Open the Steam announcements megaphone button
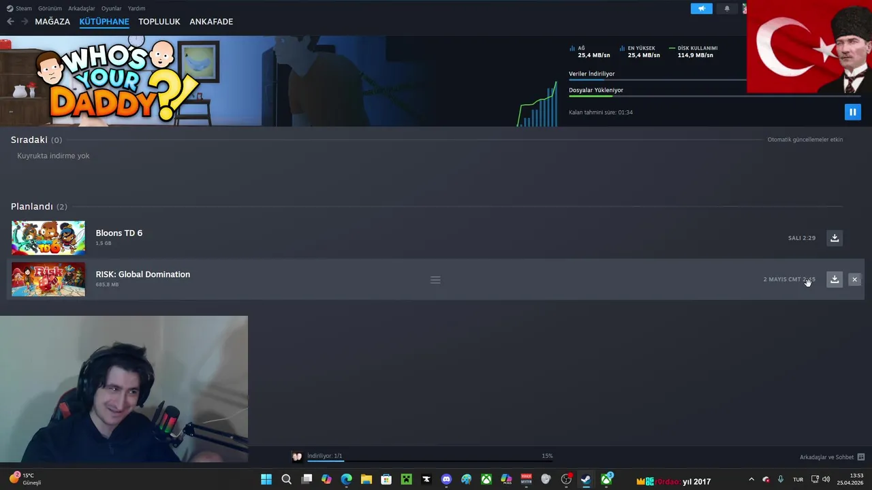The width and height of the screenshot is (872, 490). pos(701,9)
